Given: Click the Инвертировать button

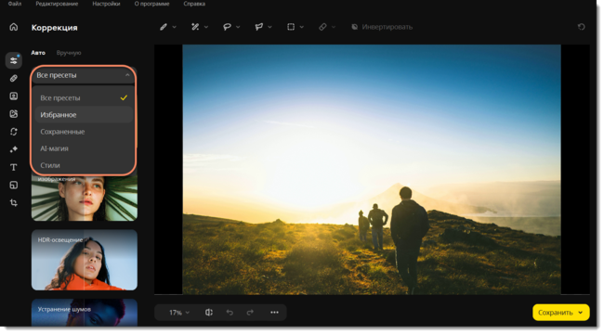Looking at the screenshot, I should [382, 27].
